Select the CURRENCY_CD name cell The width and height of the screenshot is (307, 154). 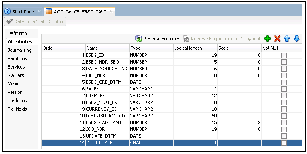pyautogui.click(x=107, y=109)
